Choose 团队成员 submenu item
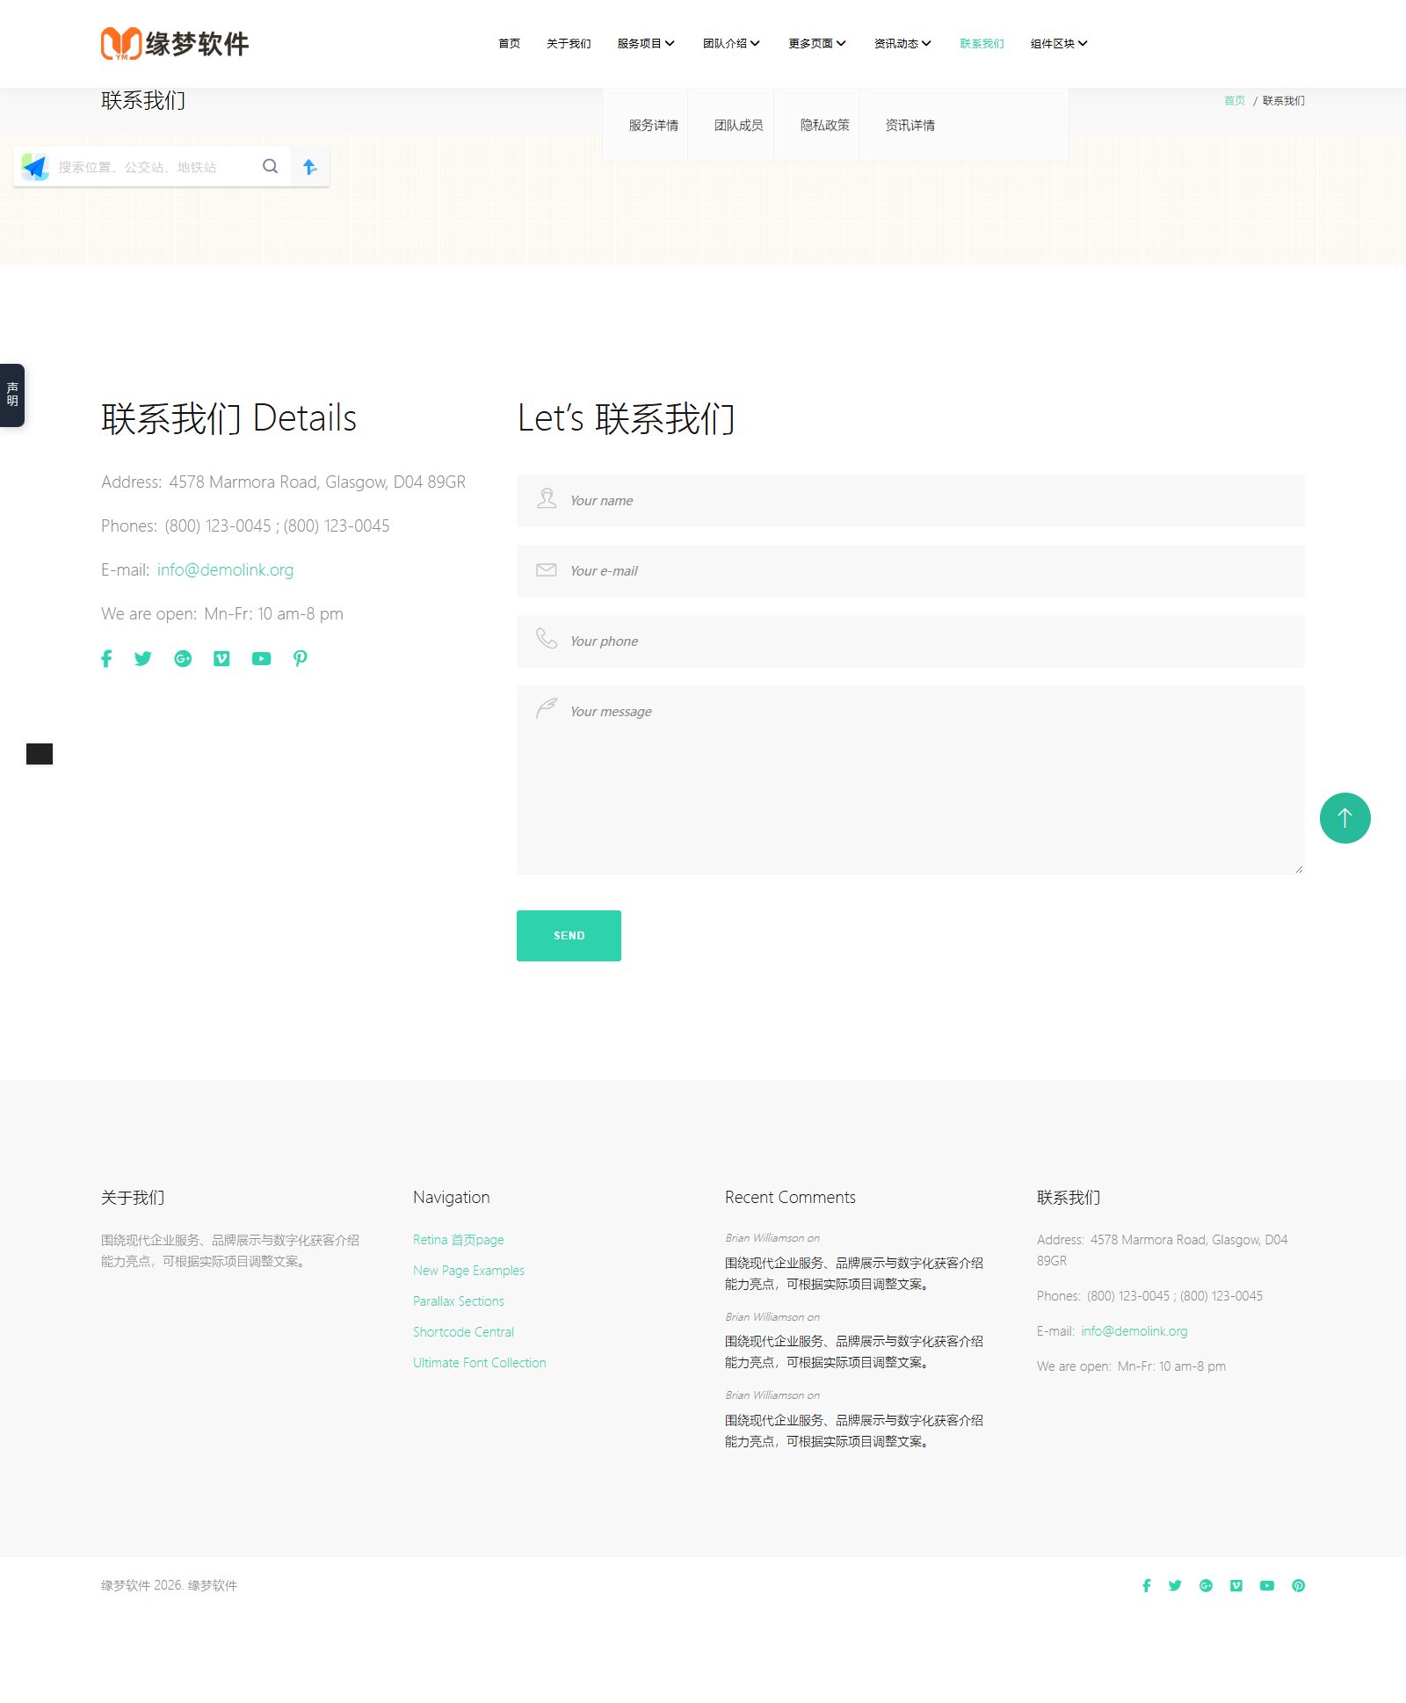 tap(738, 125)
